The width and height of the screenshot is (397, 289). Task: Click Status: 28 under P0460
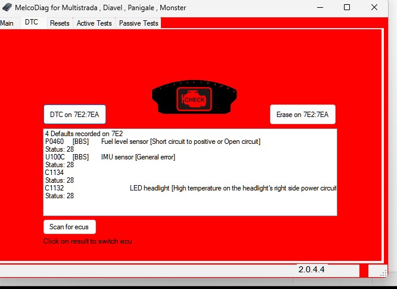click(x=60, y=149)
